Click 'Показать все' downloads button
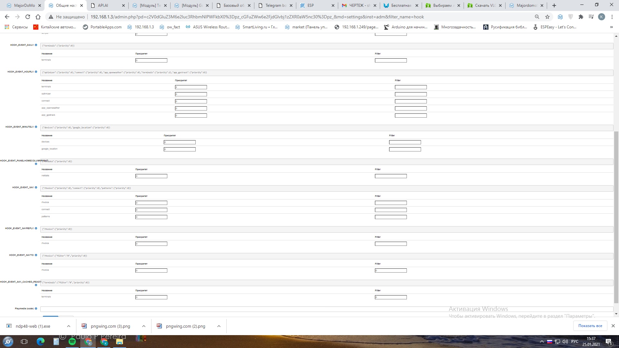Image resolution: width=619 pixels, height=348 pixels. point(590,326)
